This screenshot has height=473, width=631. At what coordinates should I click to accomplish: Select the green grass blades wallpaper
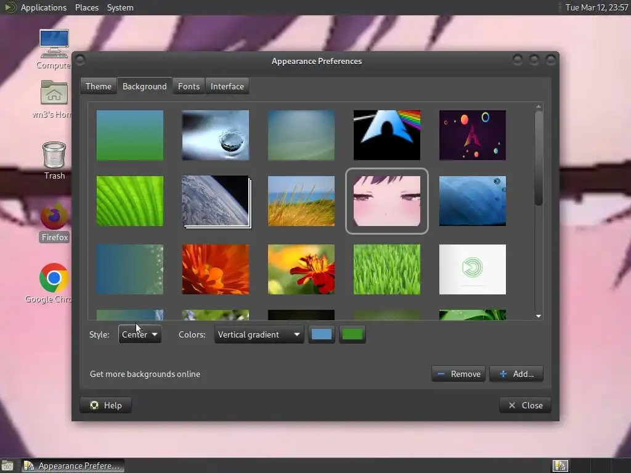[387, 270]
